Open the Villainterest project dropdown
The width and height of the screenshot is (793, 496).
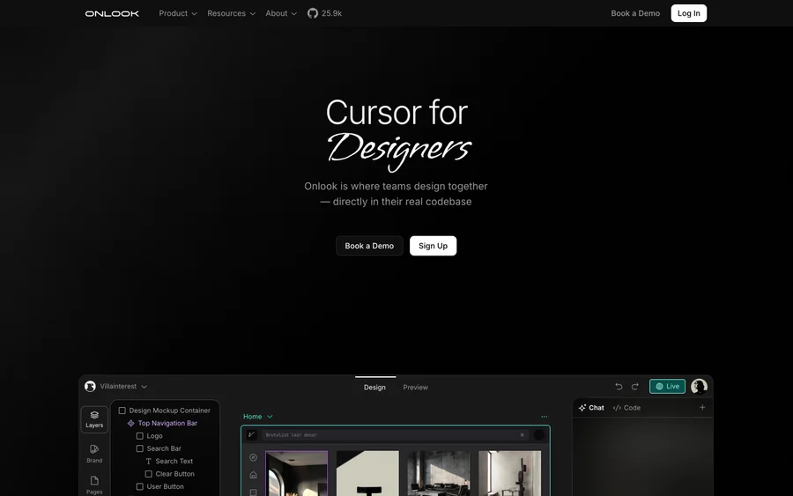pos(123,386)
